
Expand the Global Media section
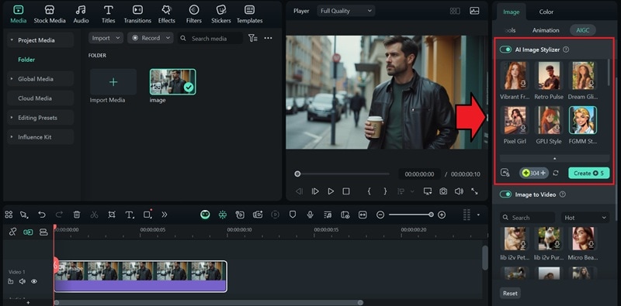tap(40, 79)
